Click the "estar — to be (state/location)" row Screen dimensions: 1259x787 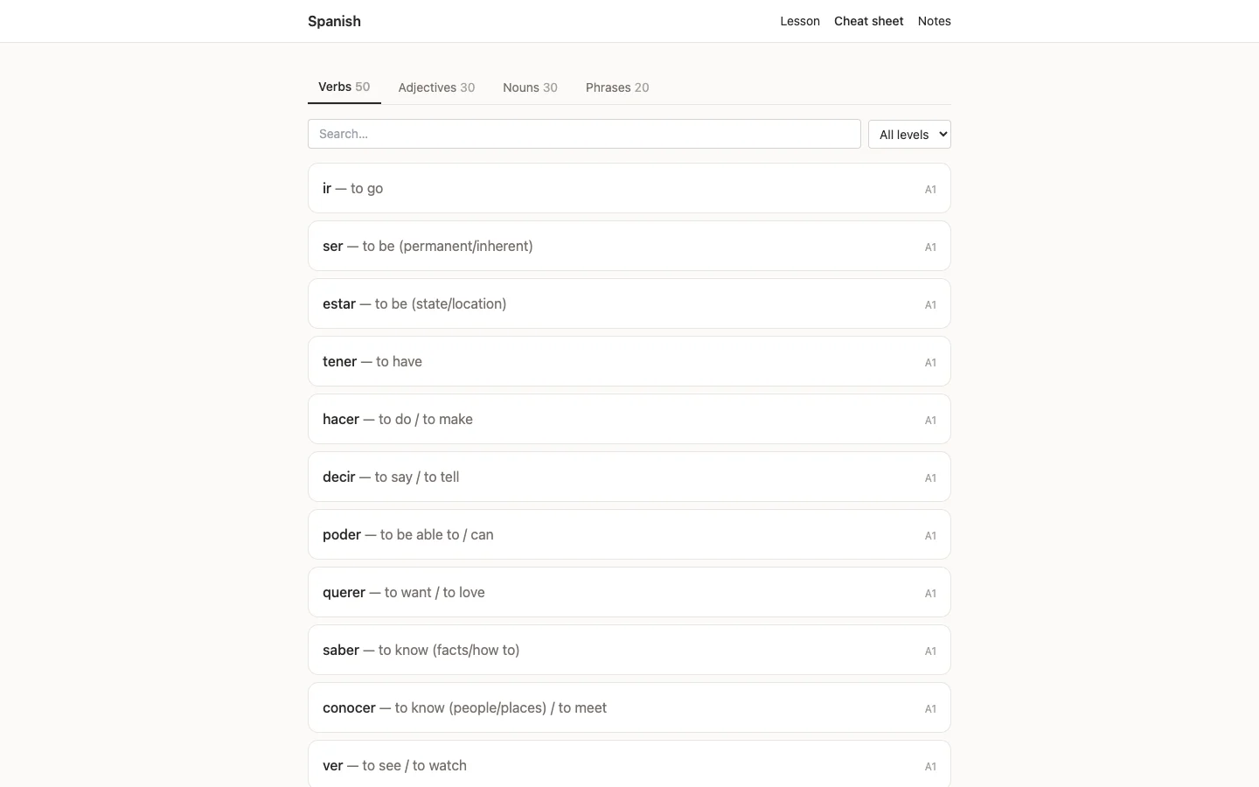628,303
